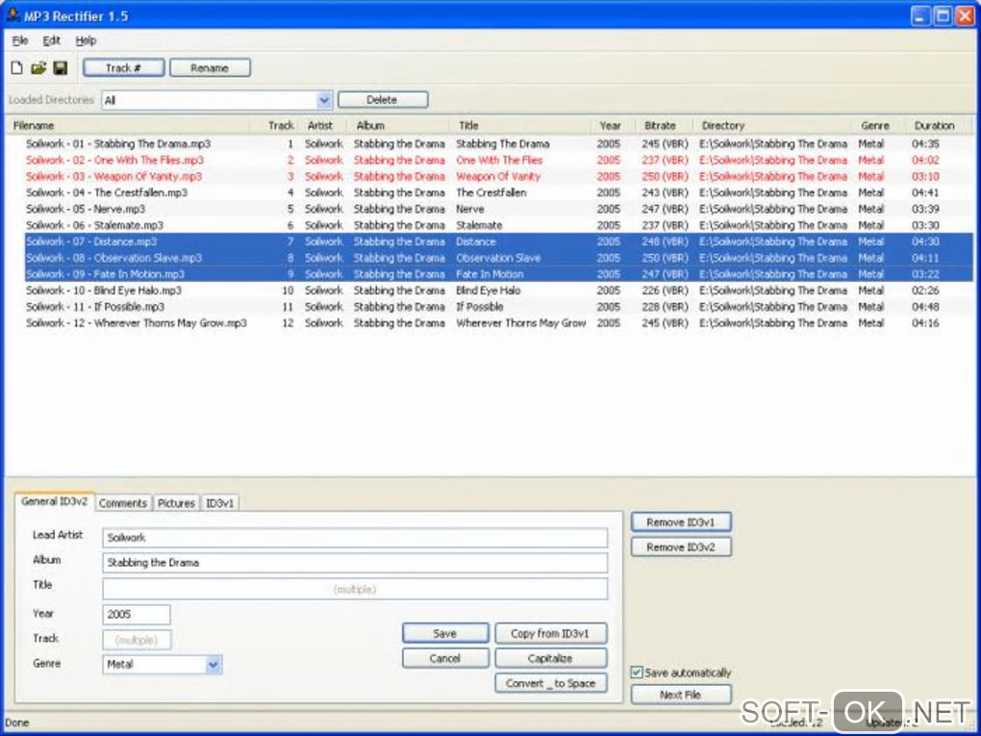This screenshot has width=981, height=736.
Task: Open the Edit menu
Action: click(x=51, y=40)
